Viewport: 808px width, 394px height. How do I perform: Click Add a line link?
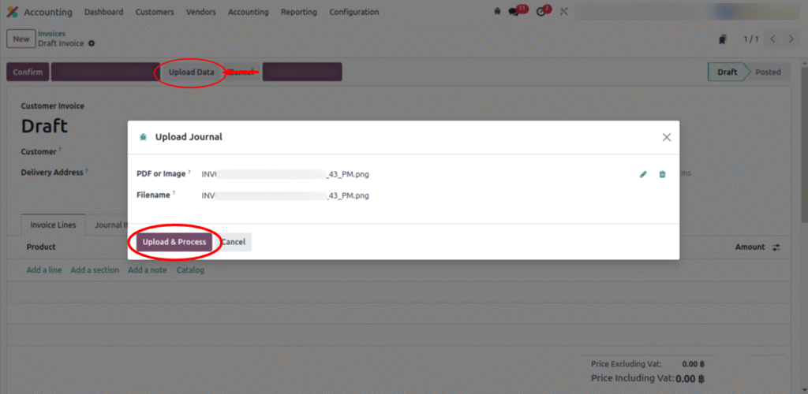[44, 270]
